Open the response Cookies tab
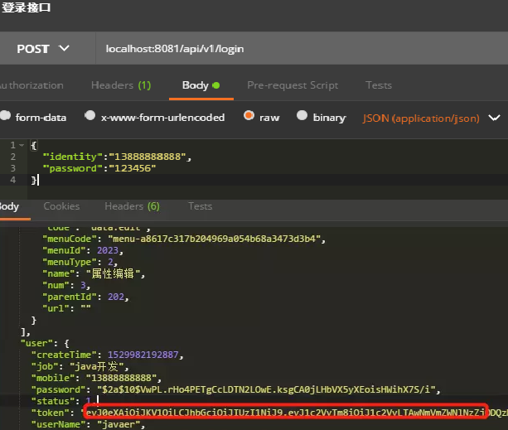 (61, 206)
